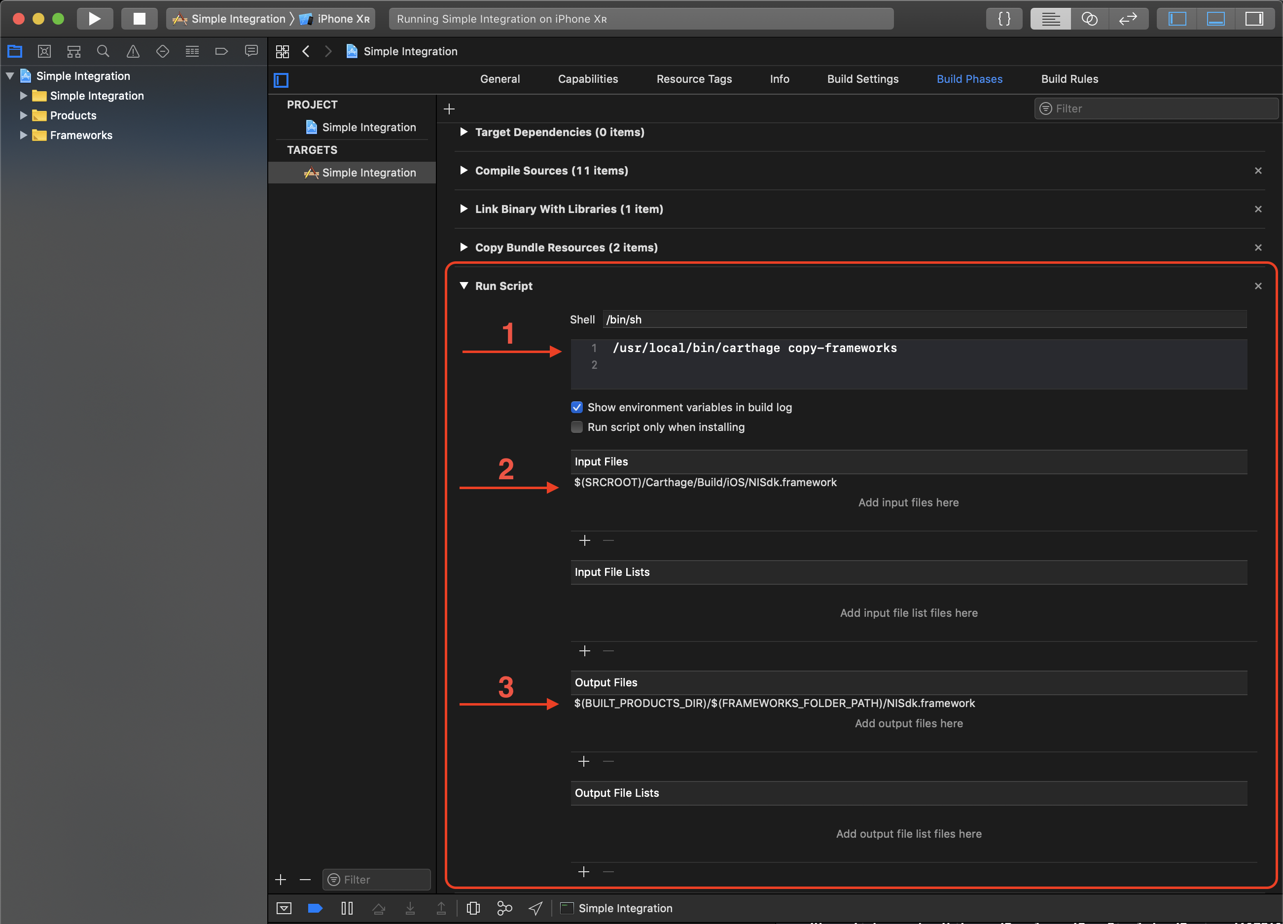Hide the debug area toggle icon
Image resolution: width=1283 pixels, height=924 pixels.
pyautogui.click(x=284, y=908)
